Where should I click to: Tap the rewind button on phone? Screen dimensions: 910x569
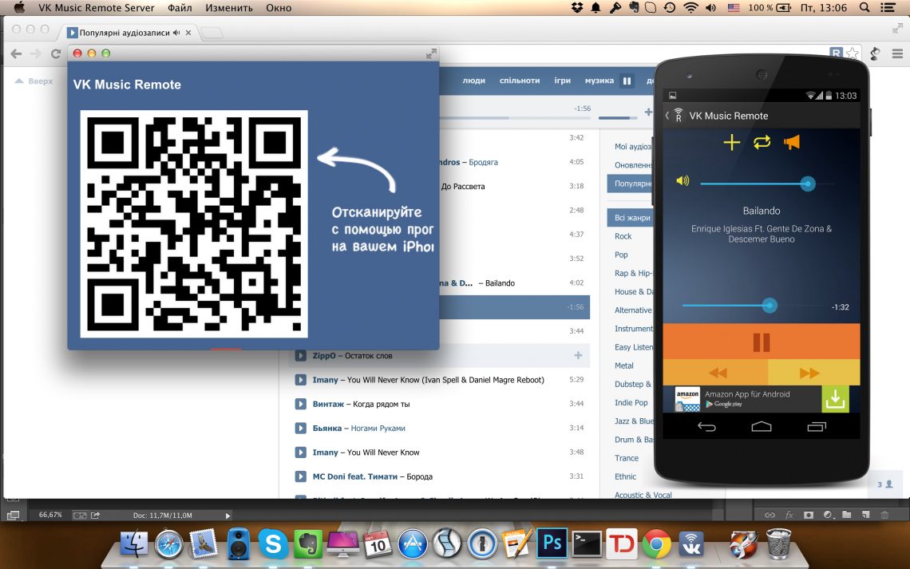(717, 373)
